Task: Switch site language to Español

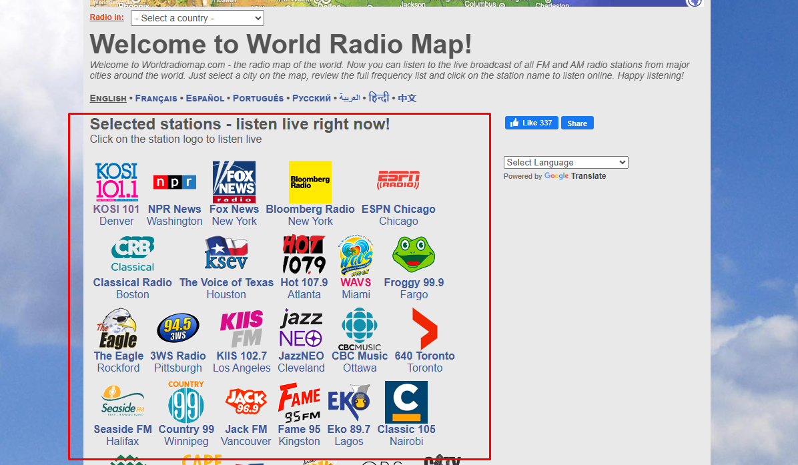Action: (205, 98)
